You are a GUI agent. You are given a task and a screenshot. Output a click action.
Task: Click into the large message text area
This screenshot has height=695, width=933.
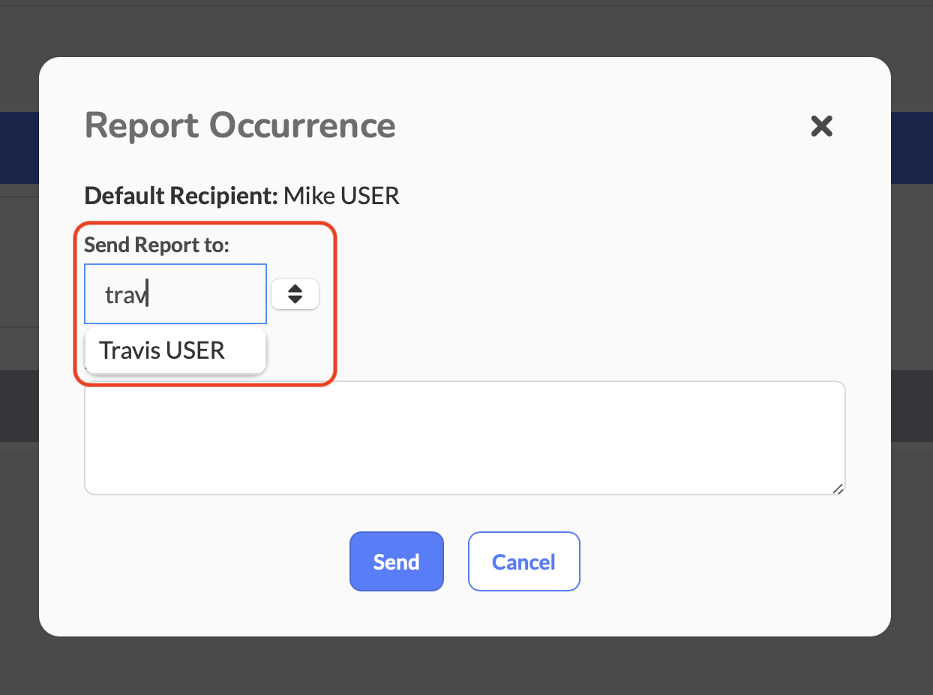464,438
